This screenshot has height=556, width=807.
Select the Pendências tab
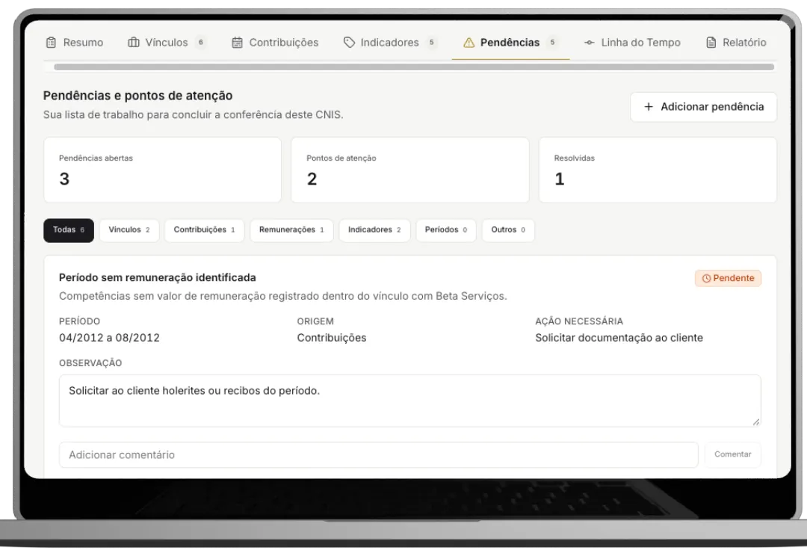click(510, 42)
